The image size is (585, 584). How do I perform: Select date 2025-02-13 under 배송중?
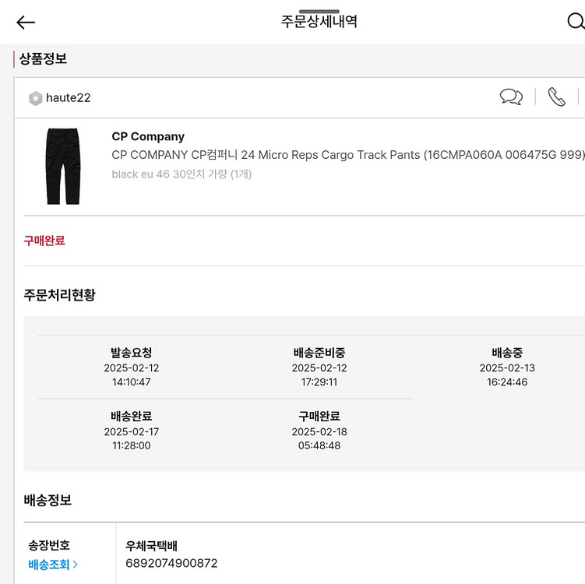[x=507, y=368]
